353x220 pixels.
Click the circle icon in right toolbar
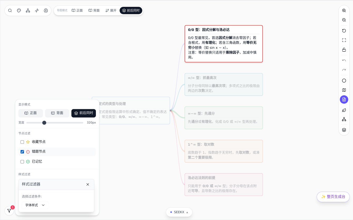(x=344, y=81)
